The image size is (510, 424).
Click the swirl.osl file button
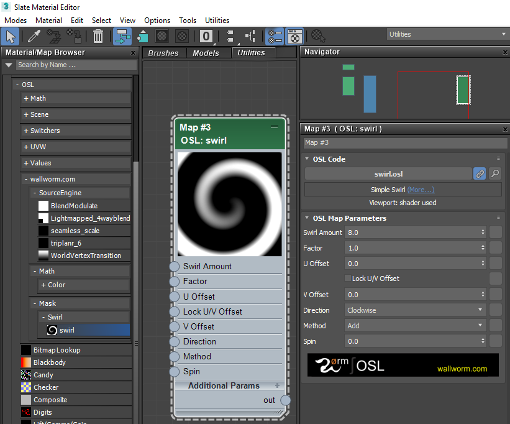coord(388,173)
